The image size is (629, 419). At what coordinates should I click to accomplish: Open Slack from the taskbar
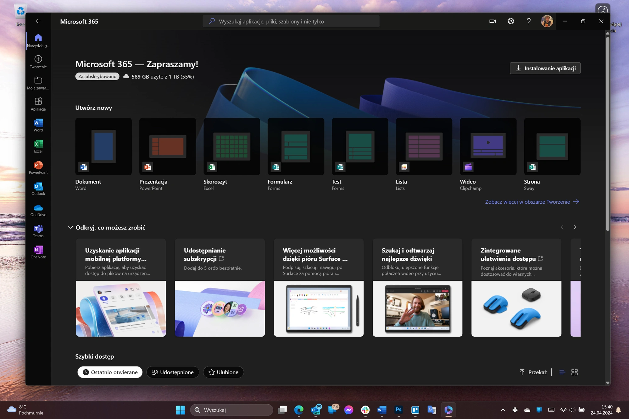(365, 410)
